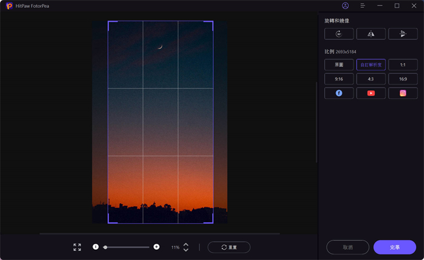Image resolution: width=424 pixels, height=260 pixels.
Task: Click the rotate 90 degrees button
Action: tap(339, 34)
